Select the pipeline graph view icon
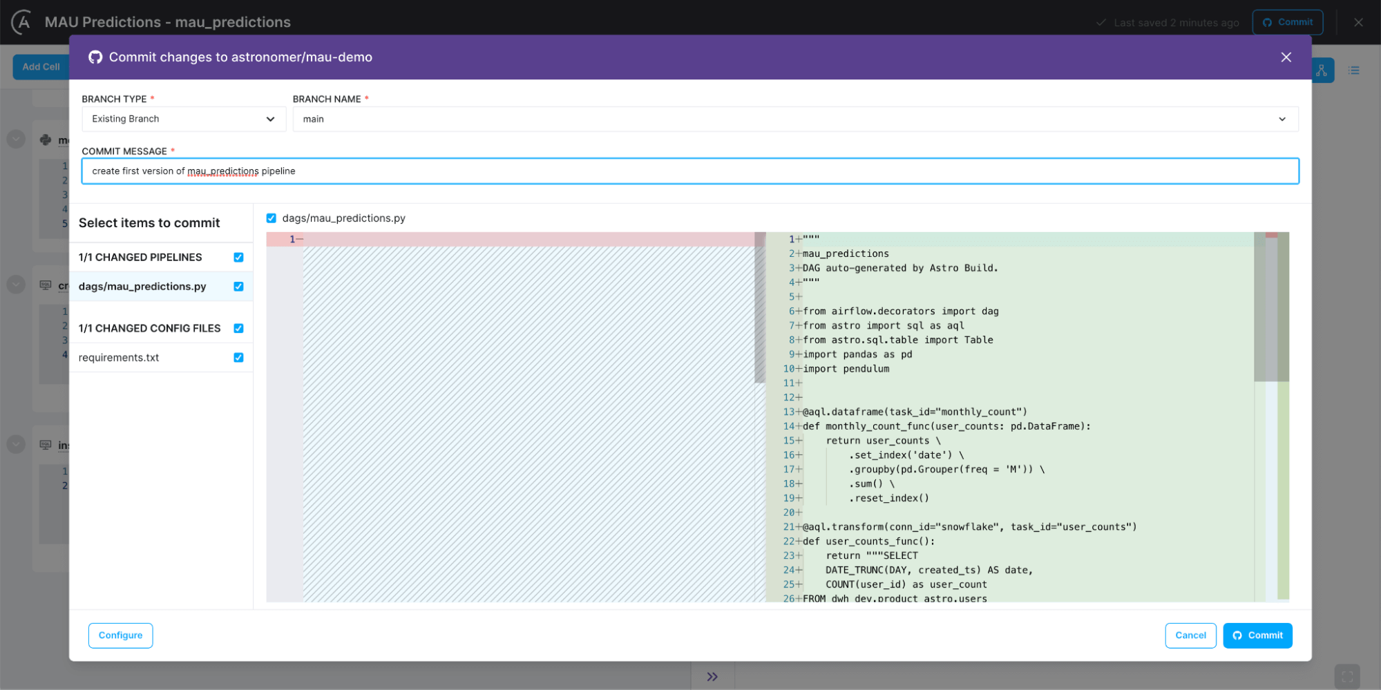The width and height of the screenshot is (1381, 690). 1321,70
